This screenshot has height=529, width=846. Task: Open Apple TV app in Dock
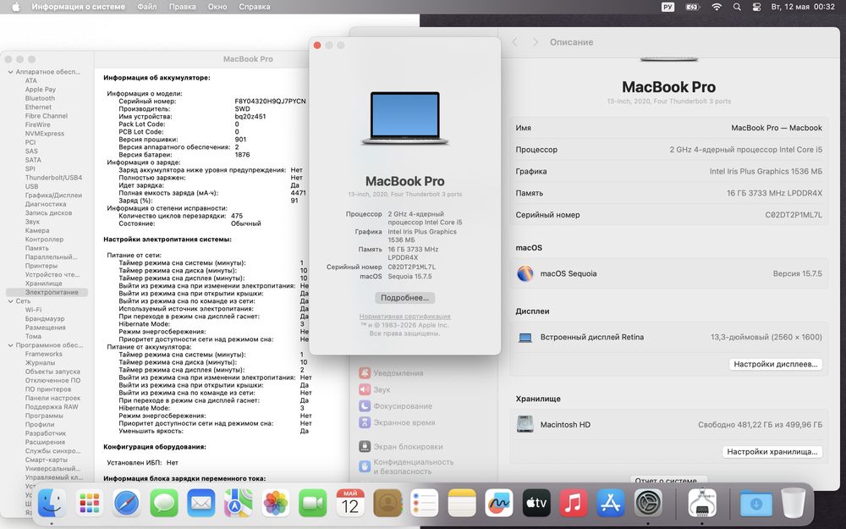tap(536, 503)
